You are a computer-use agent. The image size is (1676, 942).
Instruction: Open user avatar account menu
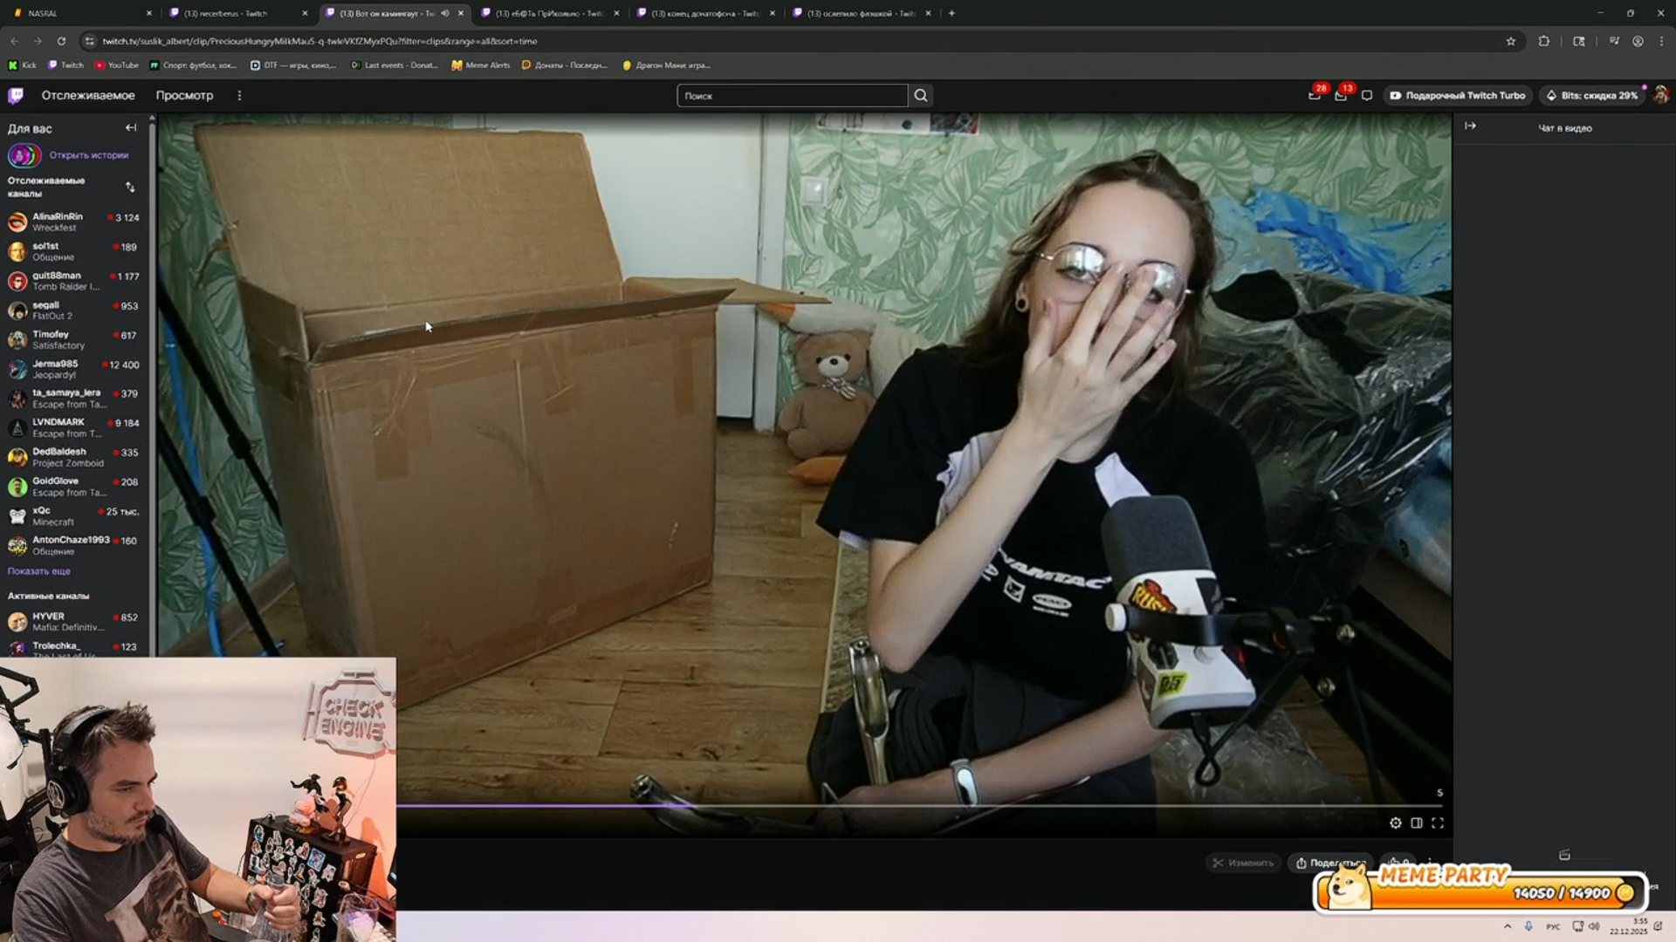[x=1660, y=96]
